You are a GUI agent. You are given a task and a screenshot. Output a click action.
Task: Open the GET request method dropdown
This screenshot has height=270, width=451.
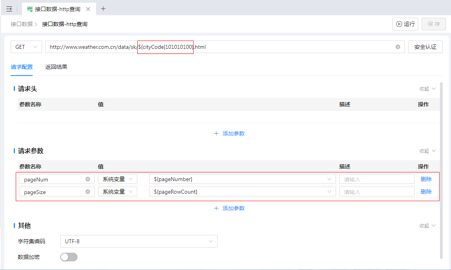pos(26,47)
